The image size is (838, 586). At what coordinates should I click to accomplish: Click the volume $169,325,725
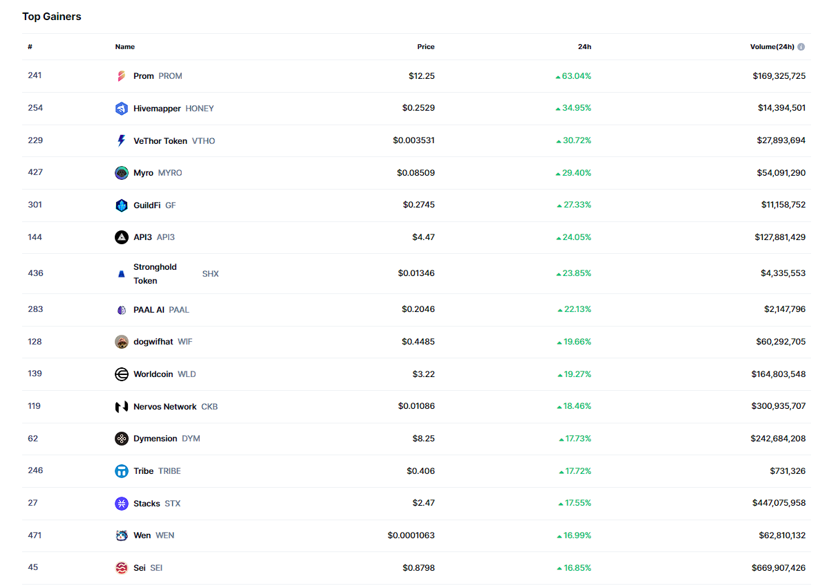[x=779, y=76]
